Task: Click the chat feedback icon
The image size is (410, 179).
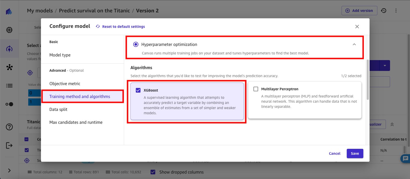Action: coord(405,159)
